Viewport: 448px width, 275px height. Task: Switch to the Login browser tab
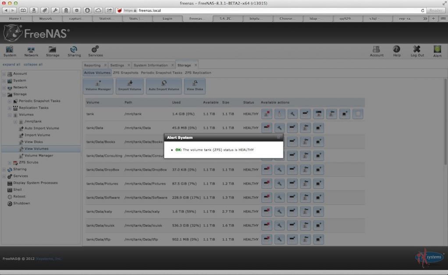167,18
